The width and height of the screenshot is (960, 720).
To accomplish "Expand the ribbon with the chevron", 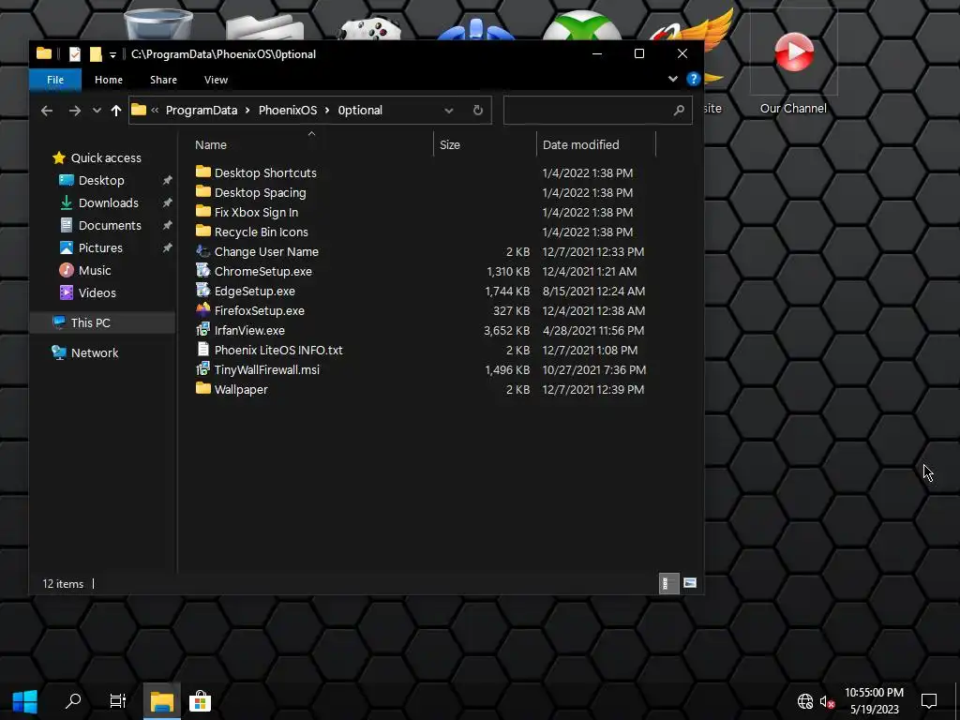I will point(673,79).
